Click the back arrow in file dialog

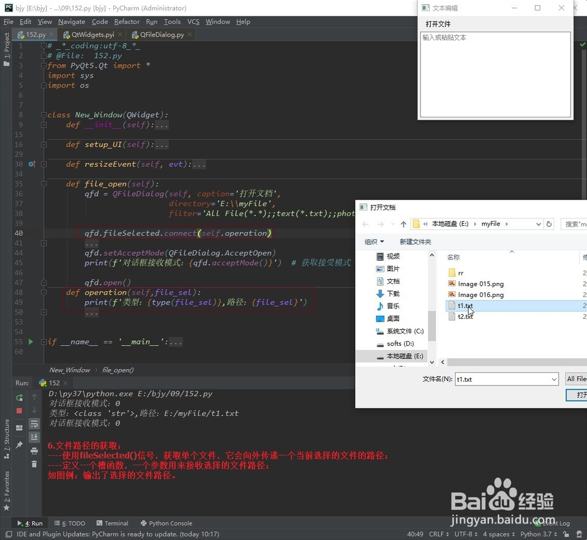pos(365,224)
